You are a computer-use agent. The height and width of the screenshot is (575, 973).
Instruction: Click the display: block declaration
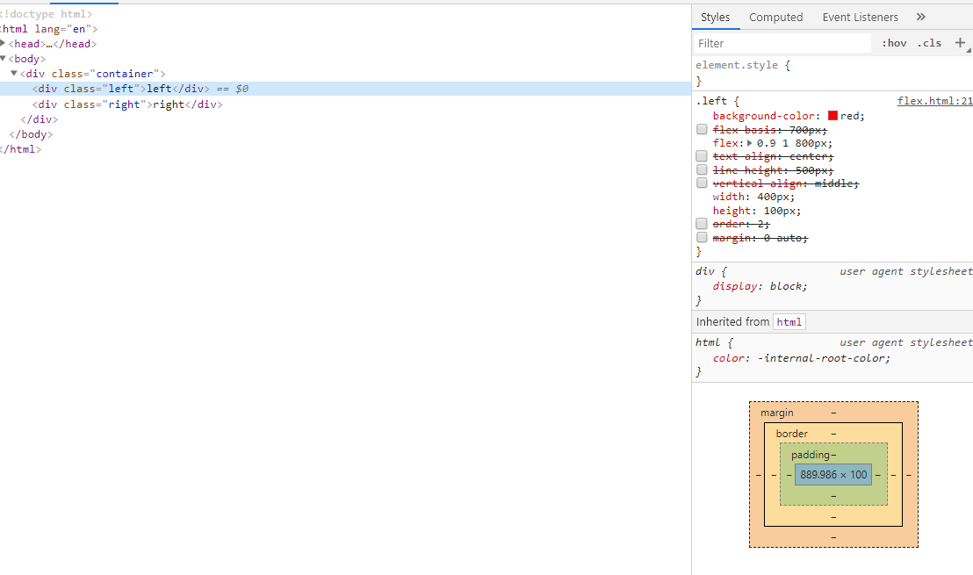tap(760, 286)
